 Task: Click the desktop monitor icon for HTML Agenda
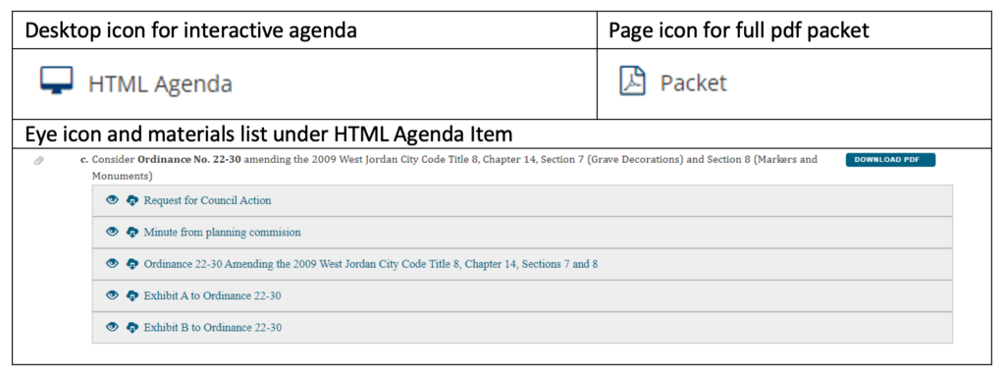(x=56, y=81)
